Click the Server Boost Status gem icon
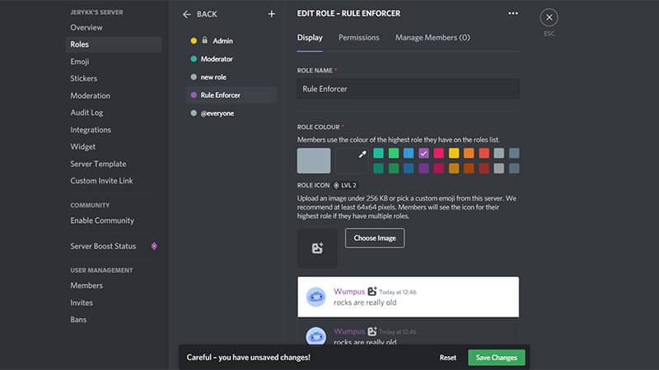Viewport: 659px width, 370px height. [x=154, y=246]
